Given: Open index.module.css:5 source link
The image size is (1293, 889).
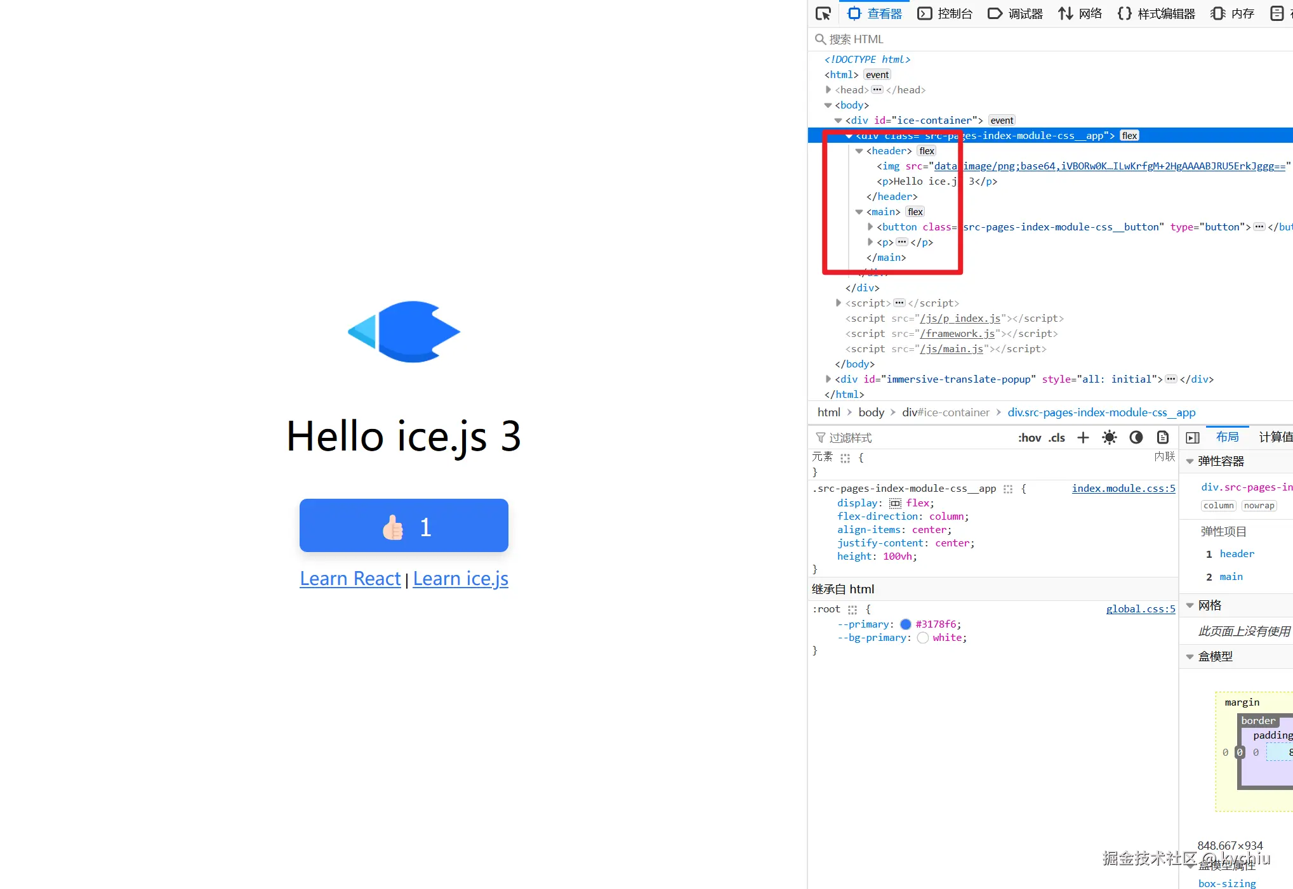Looking at the screenshot, I should point(1123,488).
